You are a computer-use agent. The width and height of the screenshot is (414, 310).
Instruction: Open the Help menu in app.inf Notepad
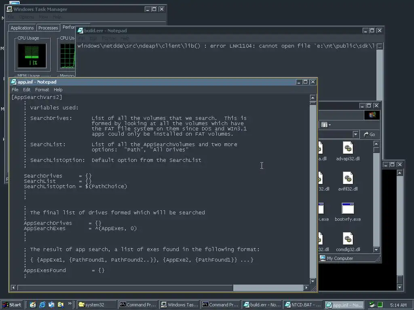click(58, 90)
